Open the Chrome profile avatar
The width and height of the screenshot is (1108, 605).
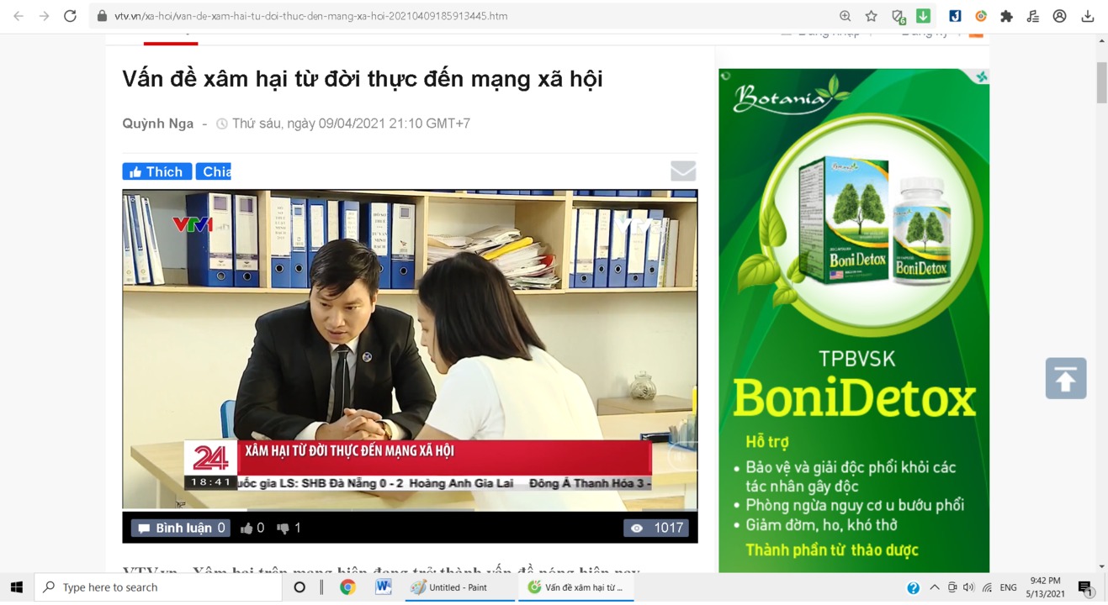pyautogui.click(x=1060, y=16)
